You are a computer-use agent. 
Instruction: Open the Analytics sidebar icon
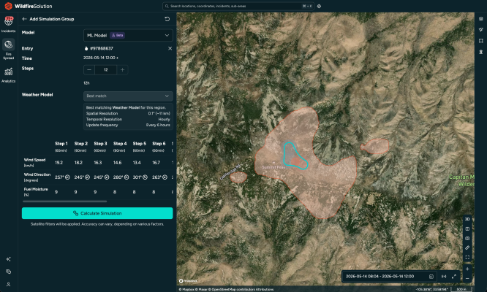[8, 75]
